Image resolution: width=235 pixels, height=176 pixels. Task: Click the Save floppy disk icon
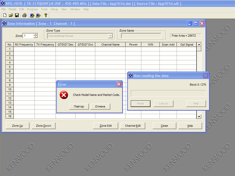[x=17, y=15]
